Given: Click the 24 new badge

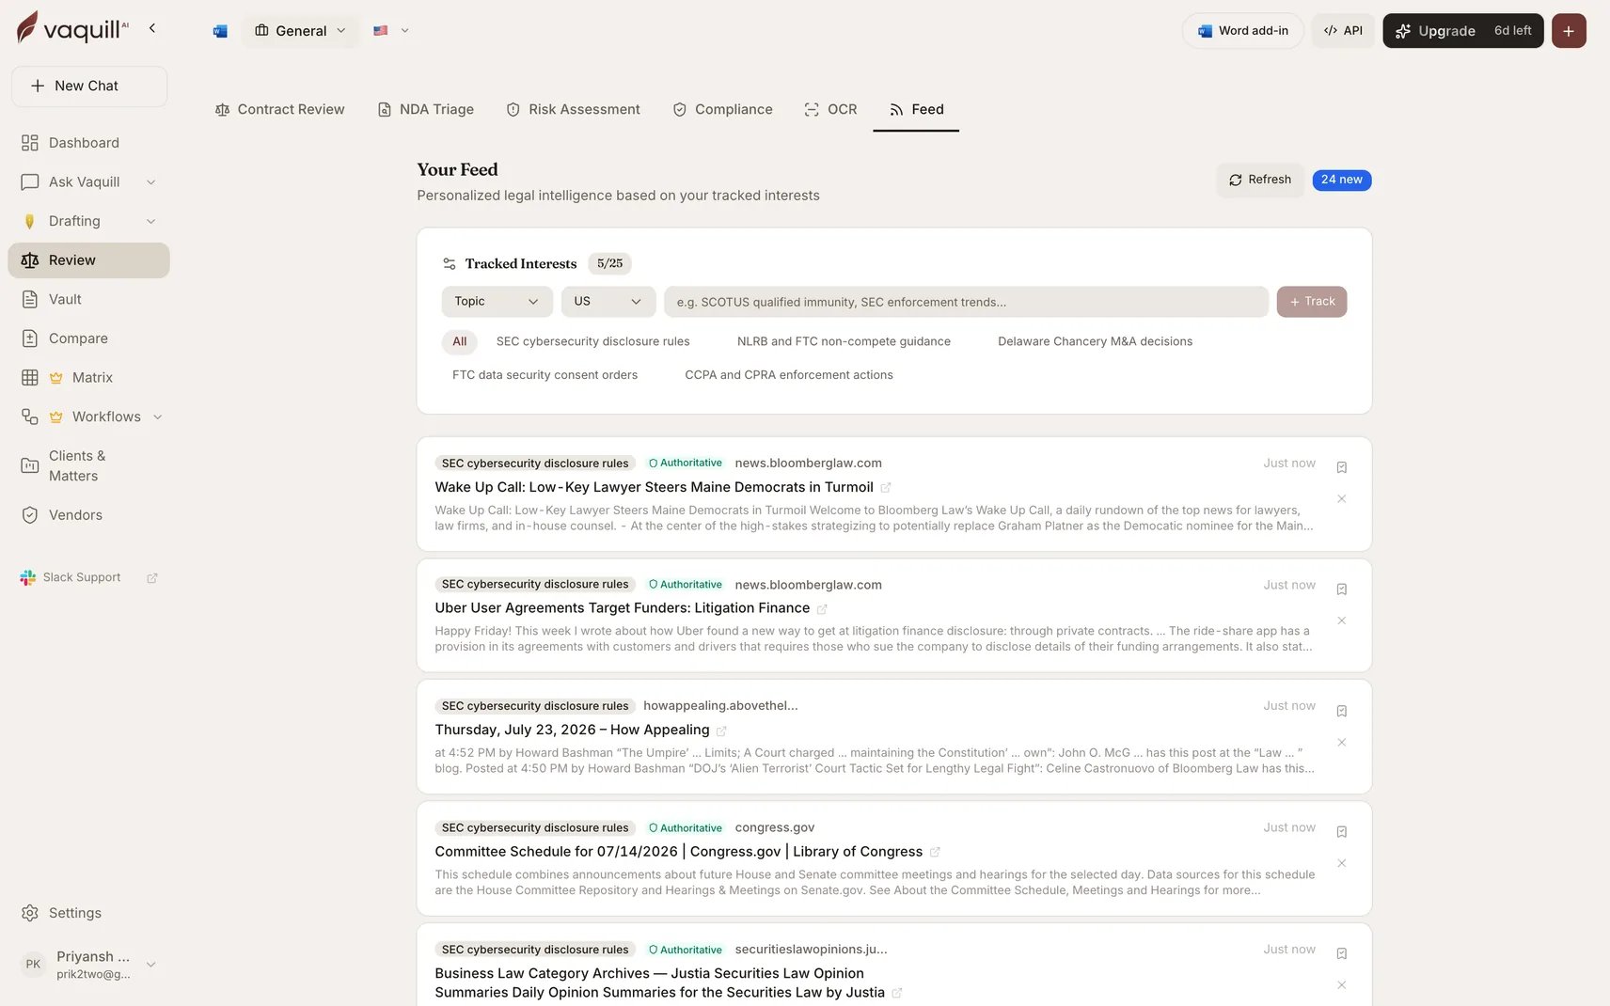Looking at the screenshot, I should click(x=1341, y=180).
